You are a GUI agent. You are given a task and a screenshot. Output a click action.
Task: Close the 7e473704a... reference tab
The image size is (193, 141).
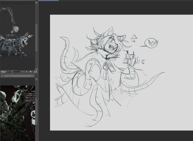point(2,76)
